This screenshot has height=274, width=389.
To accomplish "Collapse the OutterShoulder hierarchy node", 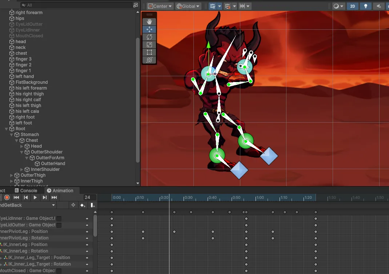I will point(22,152).
